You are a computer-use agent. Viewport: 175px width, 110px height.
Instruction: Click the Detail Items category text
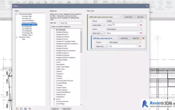pos(60,97)
